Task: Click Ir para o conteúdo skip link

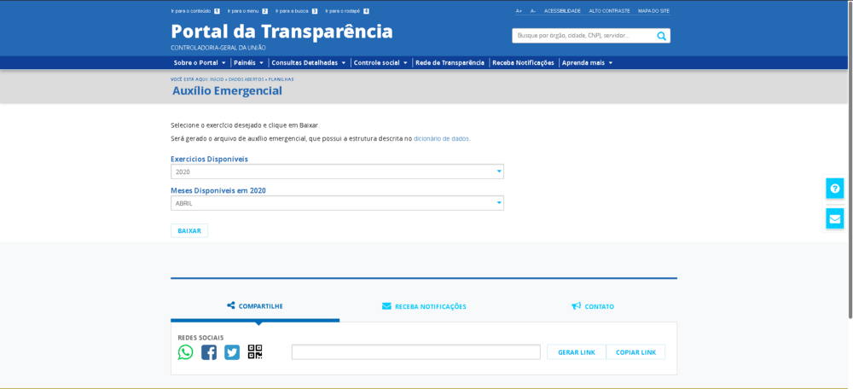Action: (x=195, y=11)
